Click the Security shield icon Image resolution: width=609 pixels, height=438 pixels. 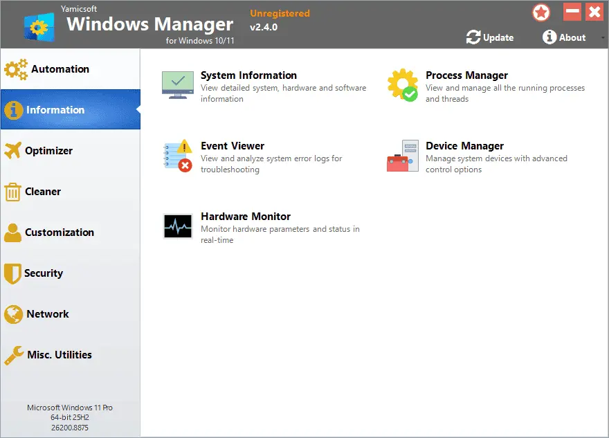point(12,274)
